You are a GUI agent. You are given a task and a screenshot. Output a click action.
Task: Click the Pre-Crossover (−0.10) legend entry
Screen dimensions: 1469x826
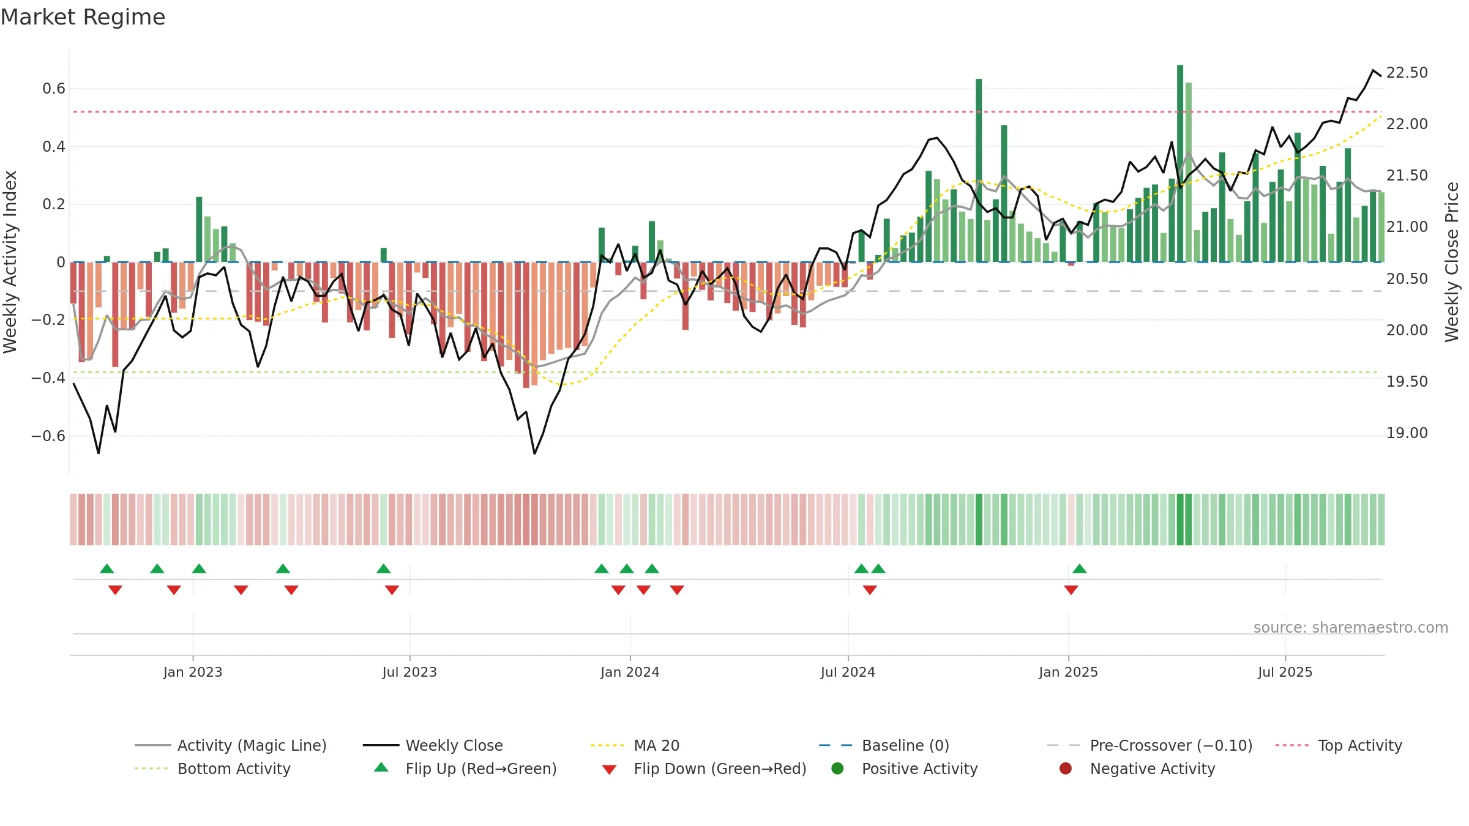pyautogui.click(x=1150, y=745)
